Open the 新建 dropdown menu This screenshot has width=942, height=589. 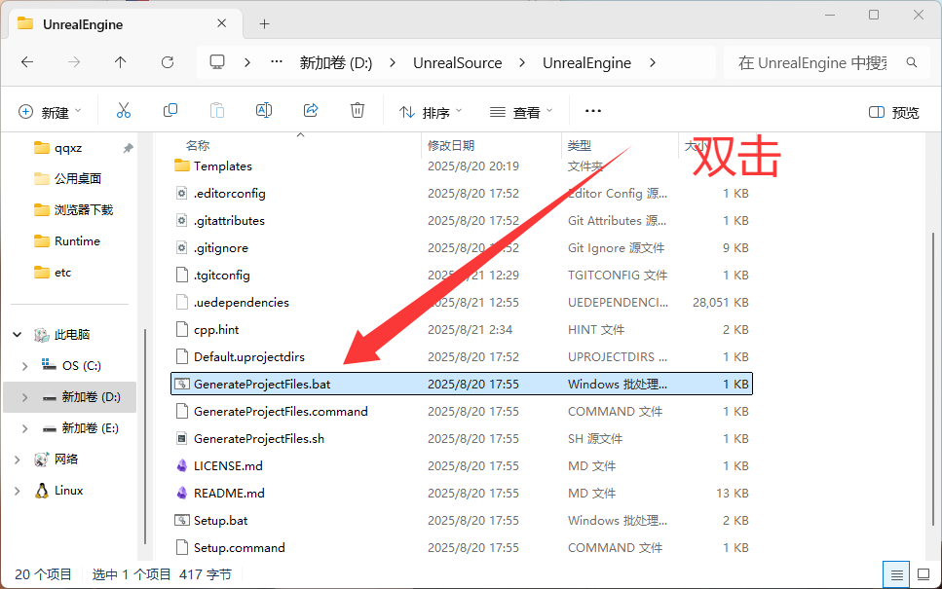pos(50,112)
